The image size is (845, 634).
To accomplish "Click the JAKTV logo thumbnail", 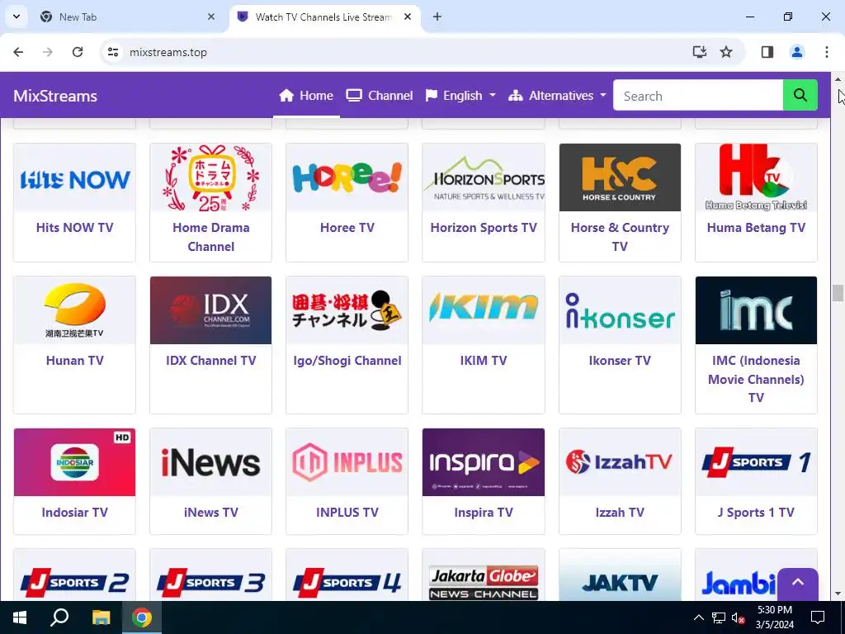I will pyautogui.click(x=620, y=575).
